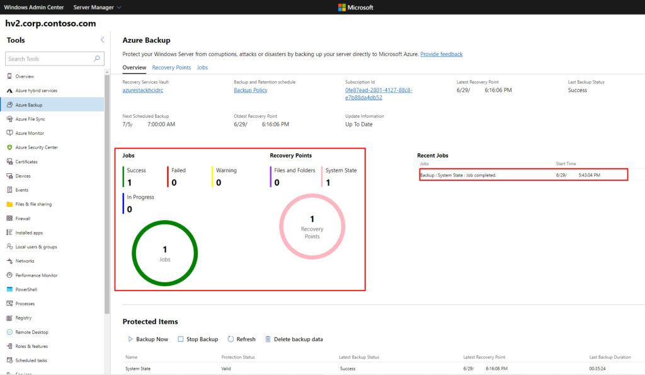Open the Registry icon

tap(9, 318)
